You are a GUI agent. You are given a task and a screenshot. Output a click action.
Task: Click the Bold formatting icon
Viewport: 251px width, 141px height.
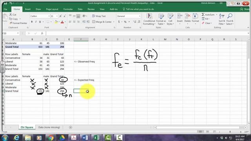pos(32,22)
